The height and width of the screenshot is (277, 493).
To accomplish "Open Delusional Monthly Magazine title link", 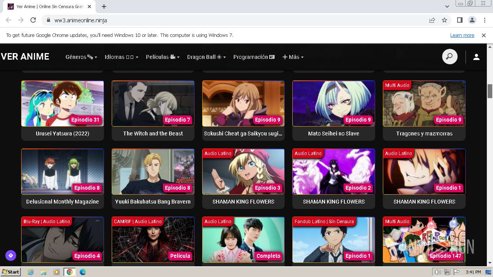I will tap(62, 202).
